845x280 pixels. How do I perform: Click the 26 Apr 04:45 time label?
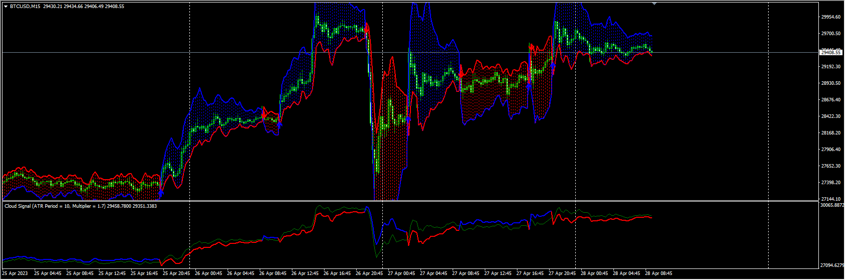pos(241,273)
